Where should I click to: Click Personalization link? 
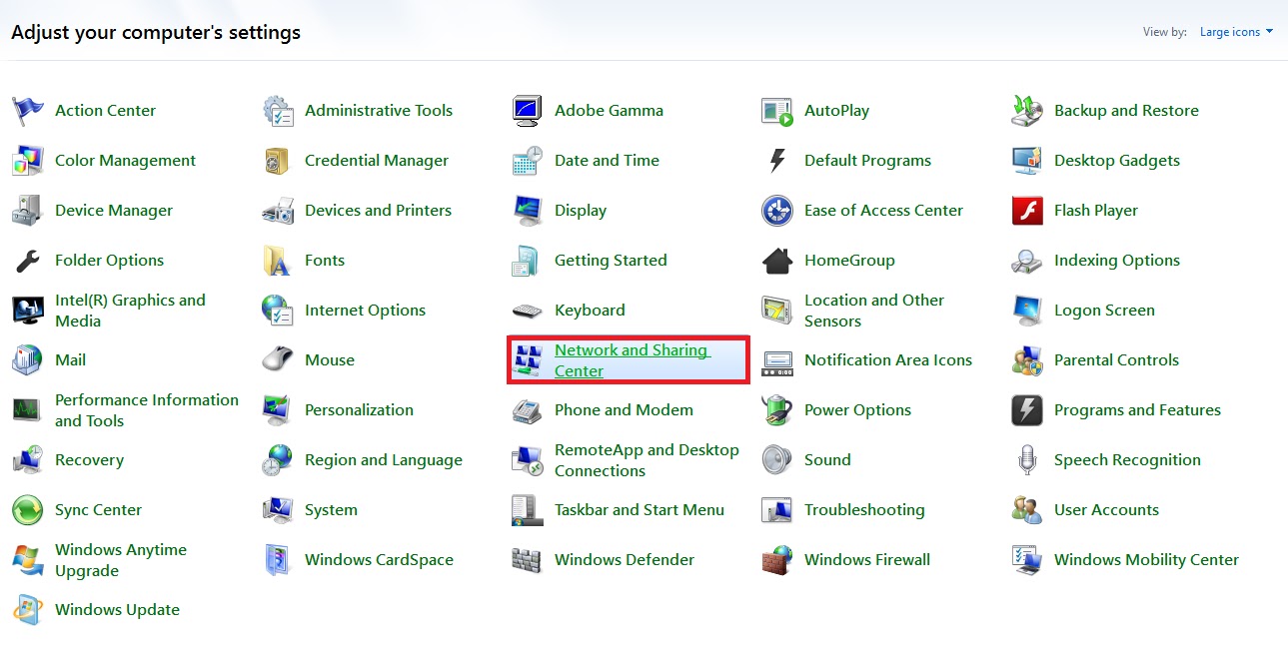coord(359,410)
